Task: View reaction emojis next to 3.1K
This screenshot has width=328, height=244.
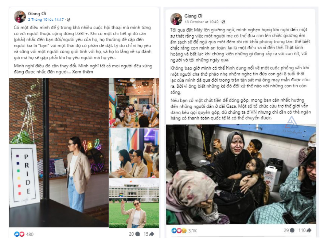Action: (179, 231)
